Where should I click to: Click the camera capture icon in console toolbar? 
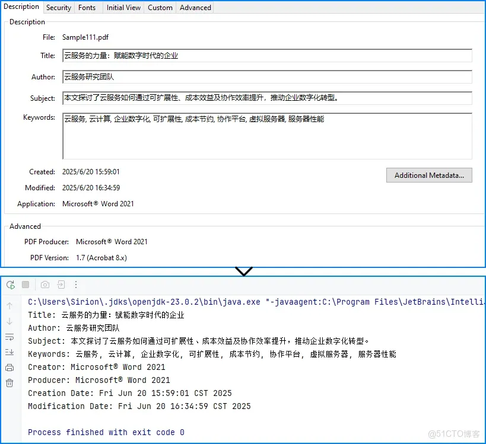pos(45,285)
